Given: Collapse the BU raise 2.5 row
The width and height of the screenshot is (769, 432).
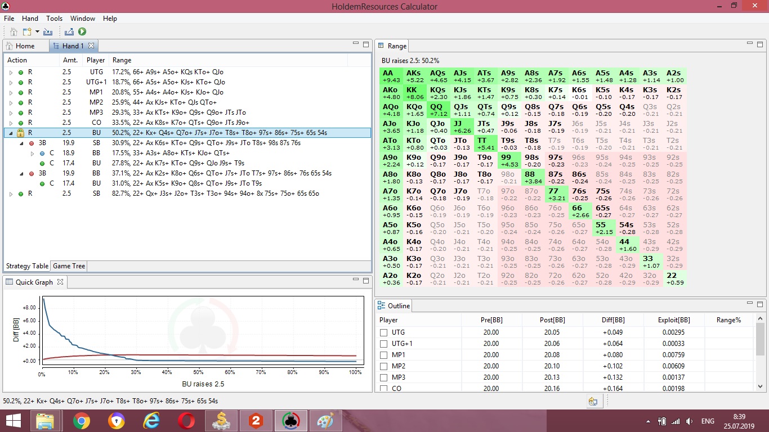Looking at the screenshot, I should [x=11, y=133].
